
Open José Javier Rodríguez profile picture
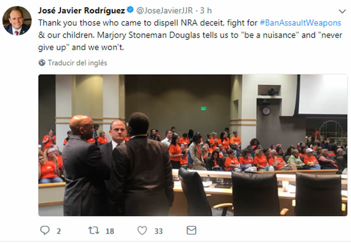17,21
